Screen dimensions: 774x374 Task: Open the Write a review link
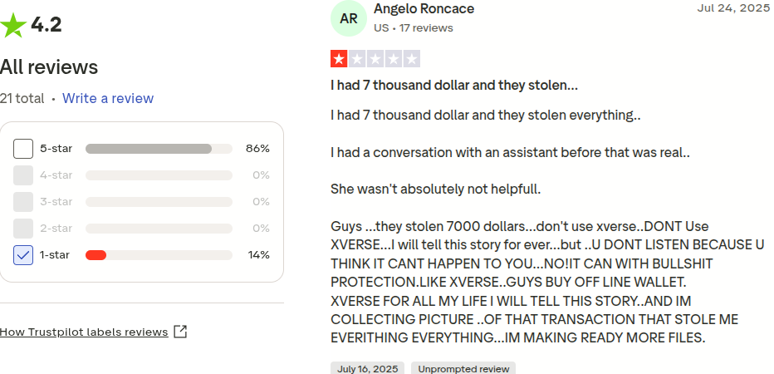(x=108, y=98)
